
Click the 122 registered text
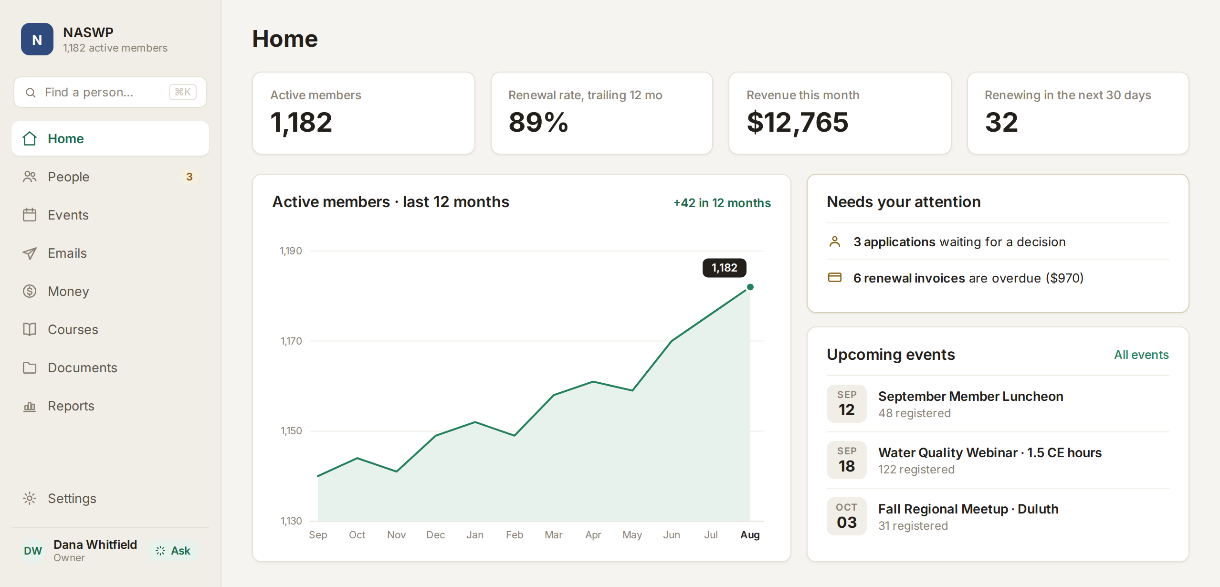[x=916, y=469]
